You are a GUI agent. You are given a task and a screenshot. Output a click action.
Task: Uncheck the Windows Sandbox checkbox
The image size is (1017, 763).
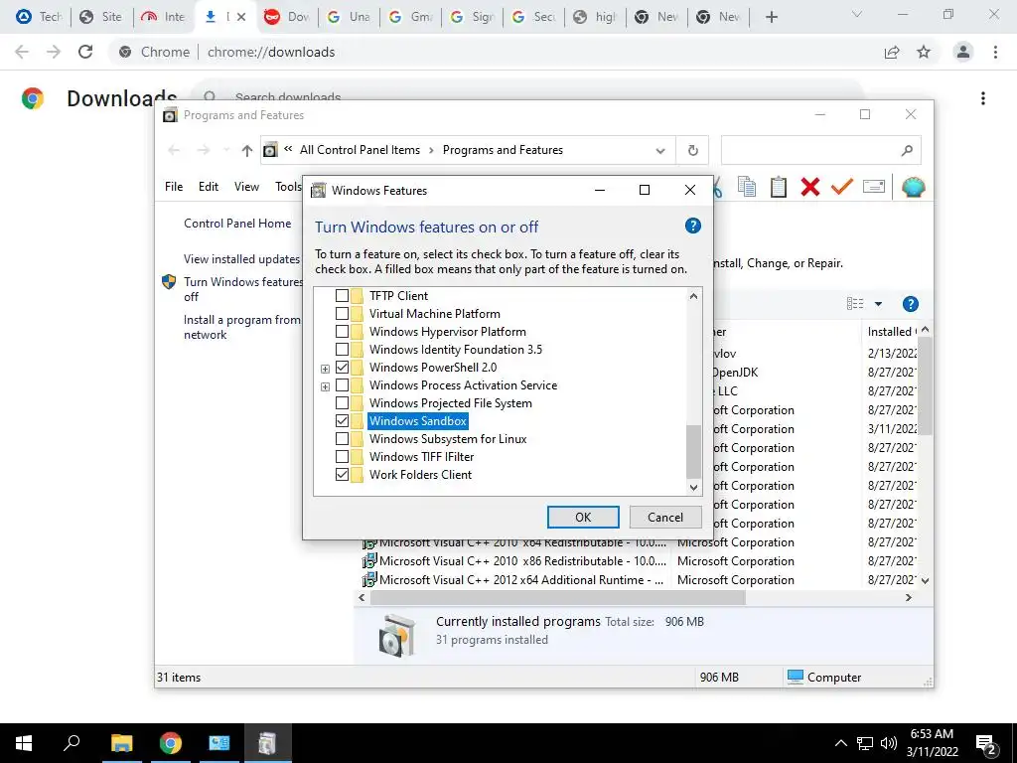[342, 421]
